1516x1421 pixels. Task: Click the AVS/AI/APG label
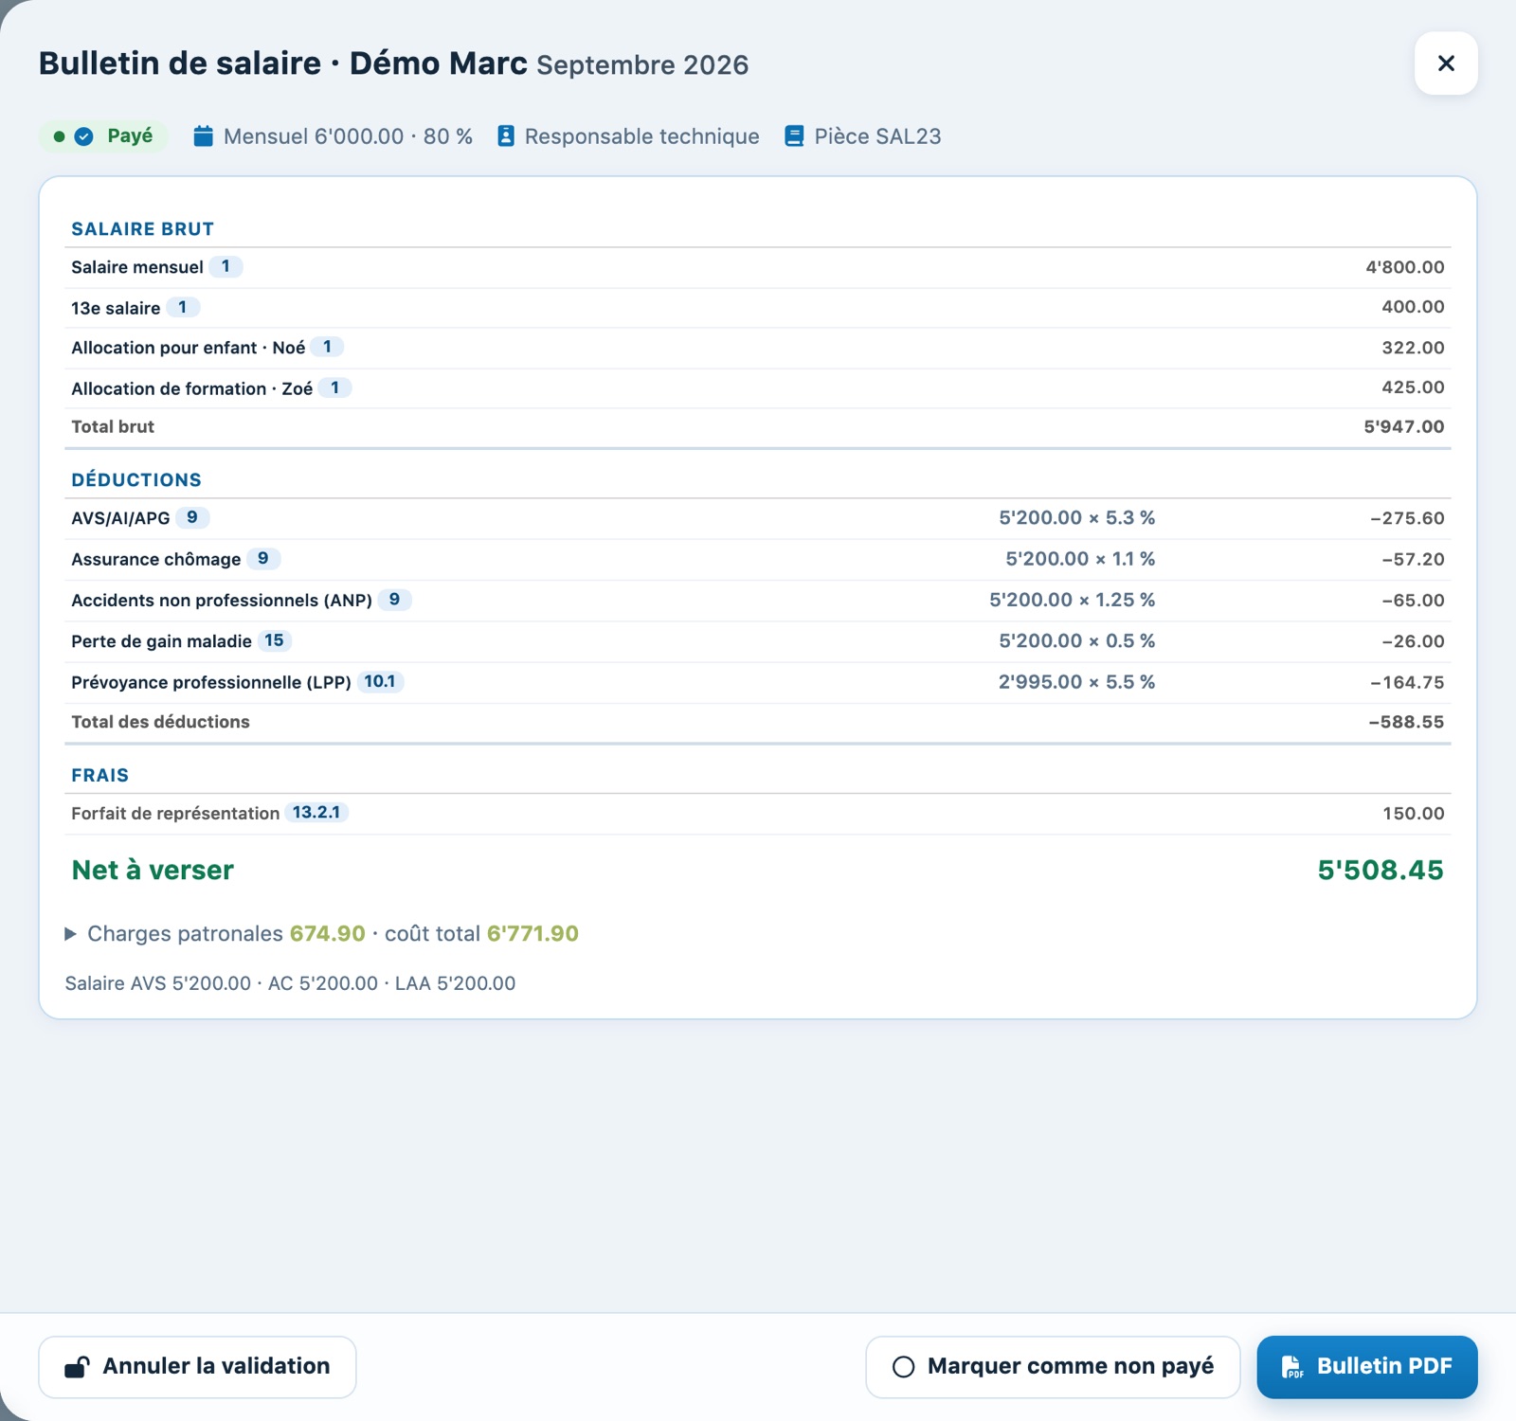(120, 518)
